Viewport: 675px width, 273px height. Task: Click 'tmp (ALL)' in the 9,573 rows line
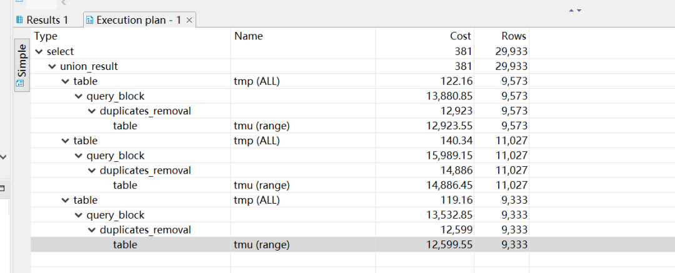pos(257,81)
